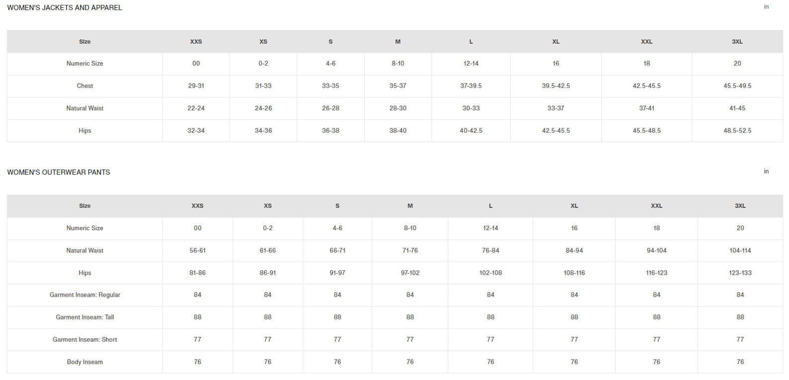Click the Women's Outerwear Pants heading
789x380 pixels.
click(x=59, y=172)
